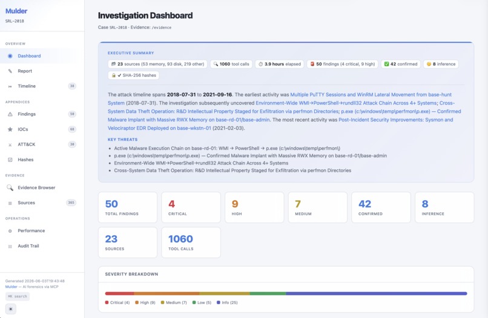
Task: Click the tool calls magnifier icon chip
Action: click(216, 64)
